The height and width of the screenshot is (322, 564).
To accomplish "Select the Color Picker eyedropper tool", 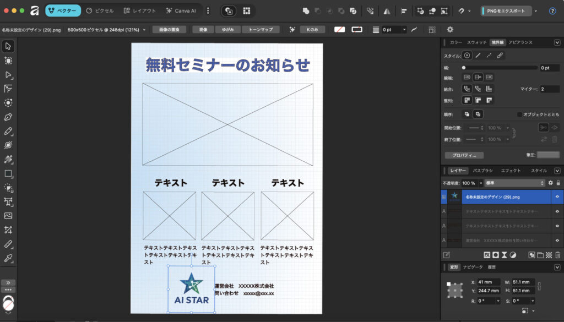I will point(8,258).
